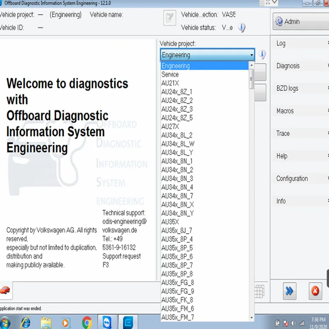Select AU24x_8Z_5 list entry
The width and height of the screenshot is (329, 329).
[205, 118]
